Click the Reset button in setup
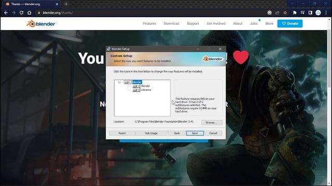The height and width of the screenshot is (186, 332). click(122, 133)
